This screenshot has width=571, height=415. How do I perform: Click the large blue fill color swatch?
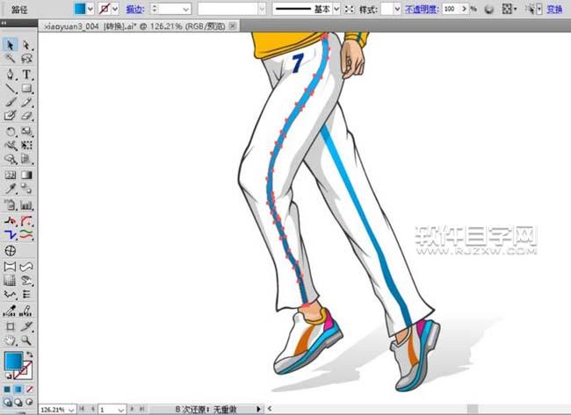point(13,362)
